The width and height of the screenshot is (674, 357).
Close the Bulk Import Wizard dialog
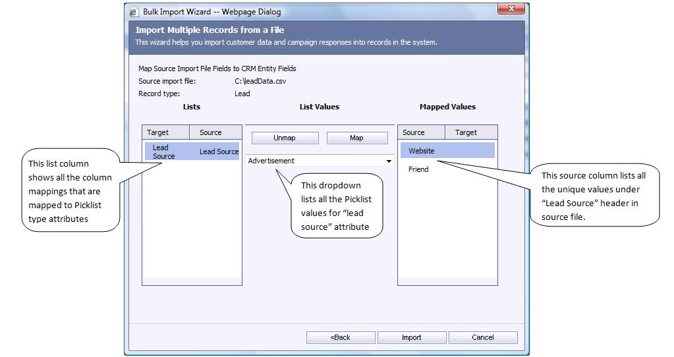[x=511, y=9]
